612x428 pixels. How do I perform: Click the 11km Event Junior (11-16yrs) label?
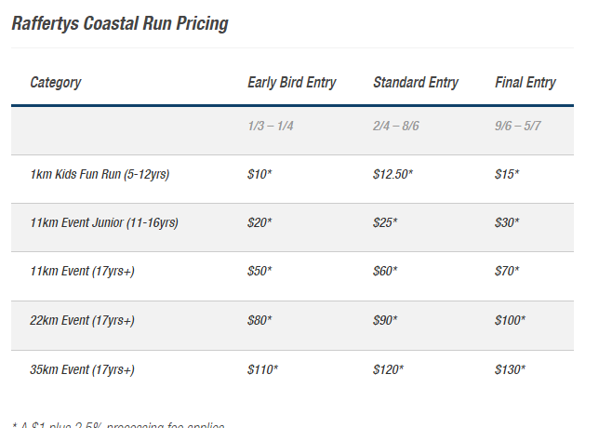pos(104,222)
